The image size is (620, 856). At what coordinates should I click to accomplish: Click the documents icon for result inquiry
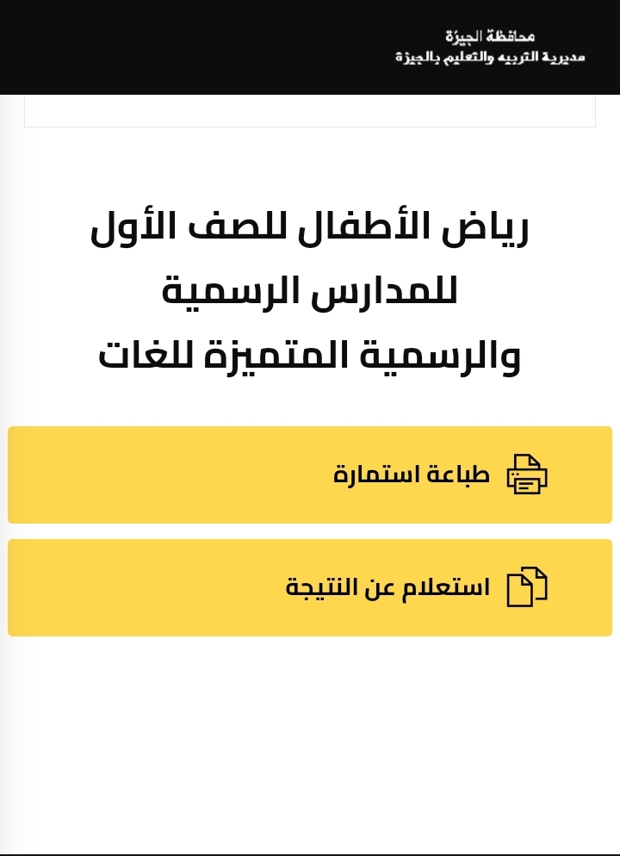pyautogui.click(x=527, y=587)
